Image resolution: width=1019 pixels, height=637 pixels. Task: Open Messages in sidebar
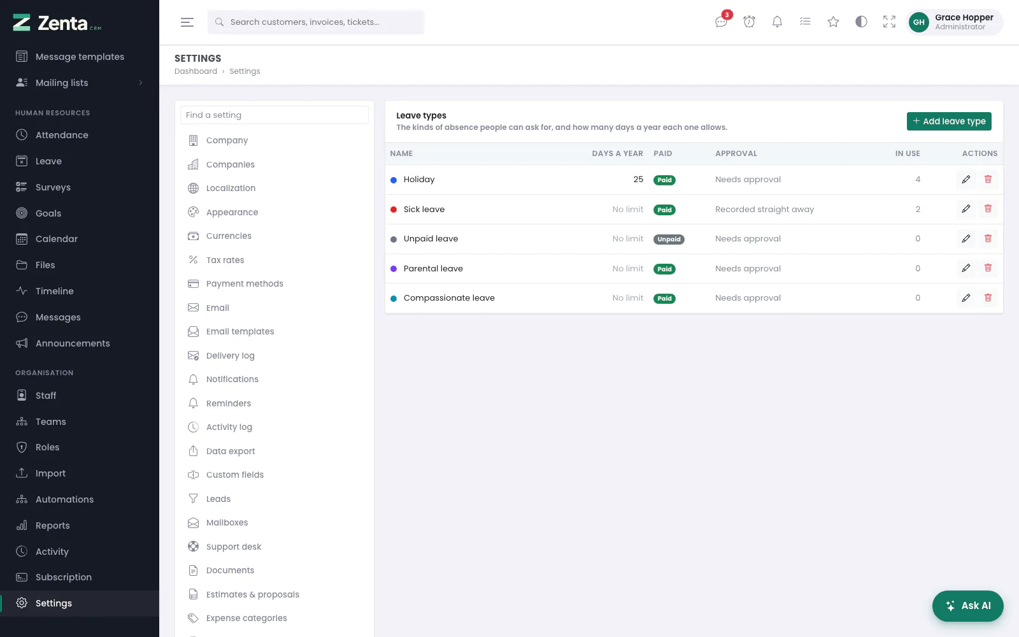80,317
